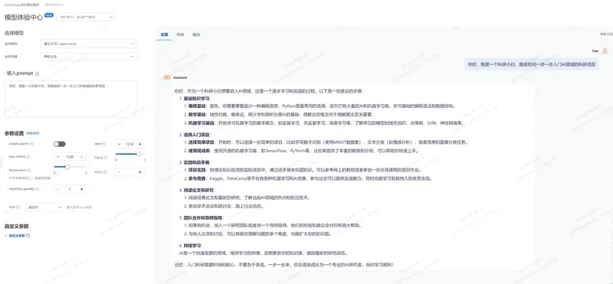This screenshot has width=613, height=284.
Task: Click the 模型体验中心 breadcrumb item
Action: tap(54, 6)
